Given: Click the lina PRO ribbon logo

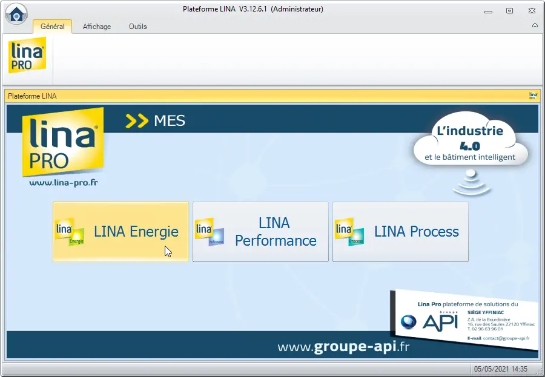Looking at the screenshot, I should pyautogui.click(x=27, y=55).
